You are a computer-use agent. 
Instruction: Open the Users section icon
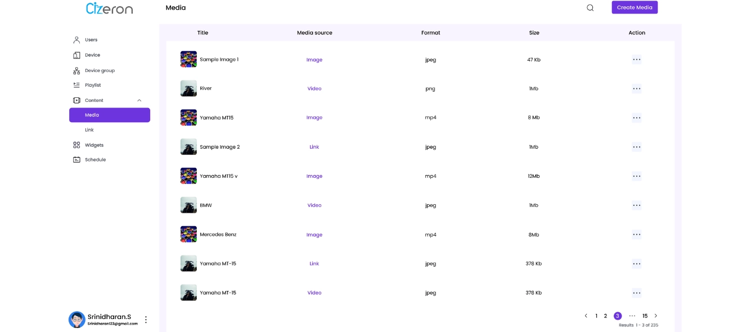(x=77, y=40)
